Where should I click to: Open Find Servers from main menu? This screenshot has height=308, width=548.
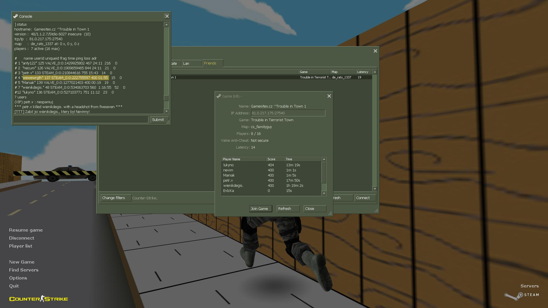point(23,270)
